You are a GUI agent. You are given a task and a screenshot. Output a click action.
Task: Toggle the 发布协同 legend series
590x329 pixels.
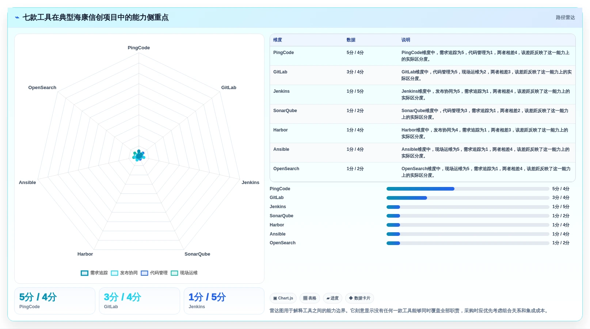tap(124, 273)
